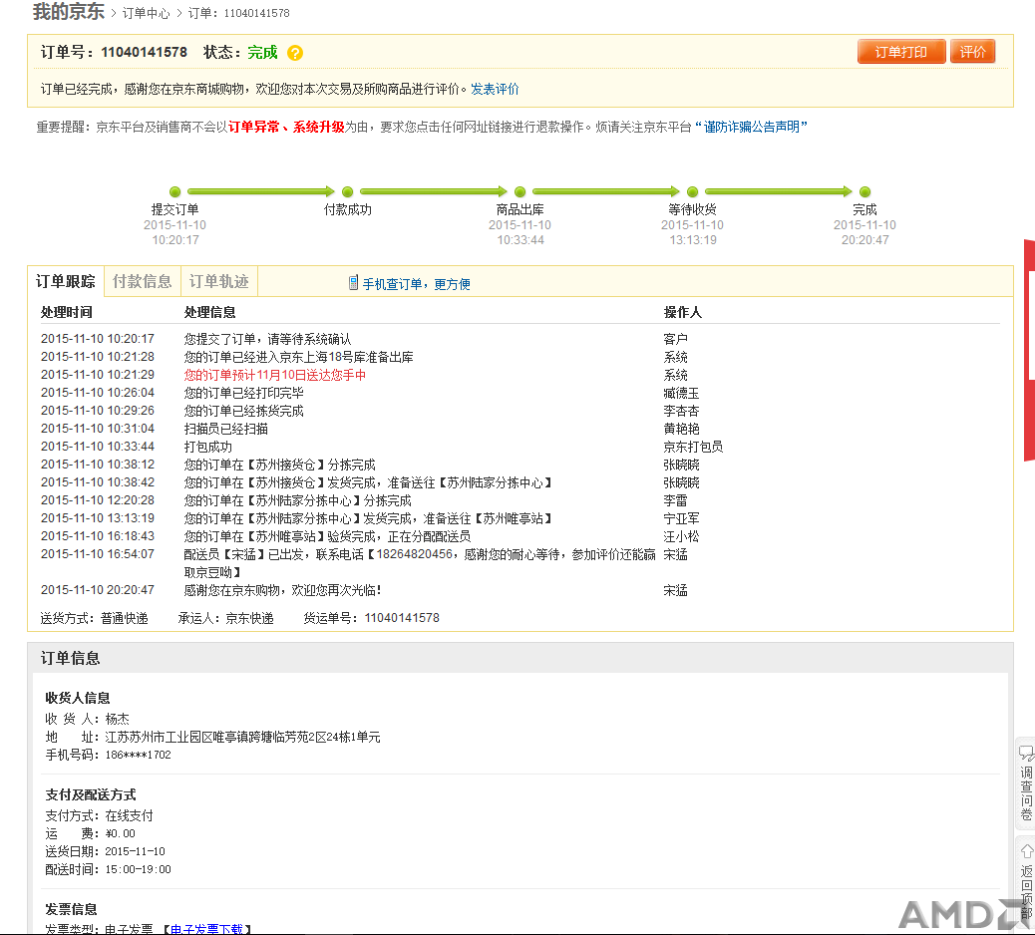Viewport: 1035px width, 935px height.
Task: Click the 等待收货 progress step dot
Action: (x=692, y=192)
